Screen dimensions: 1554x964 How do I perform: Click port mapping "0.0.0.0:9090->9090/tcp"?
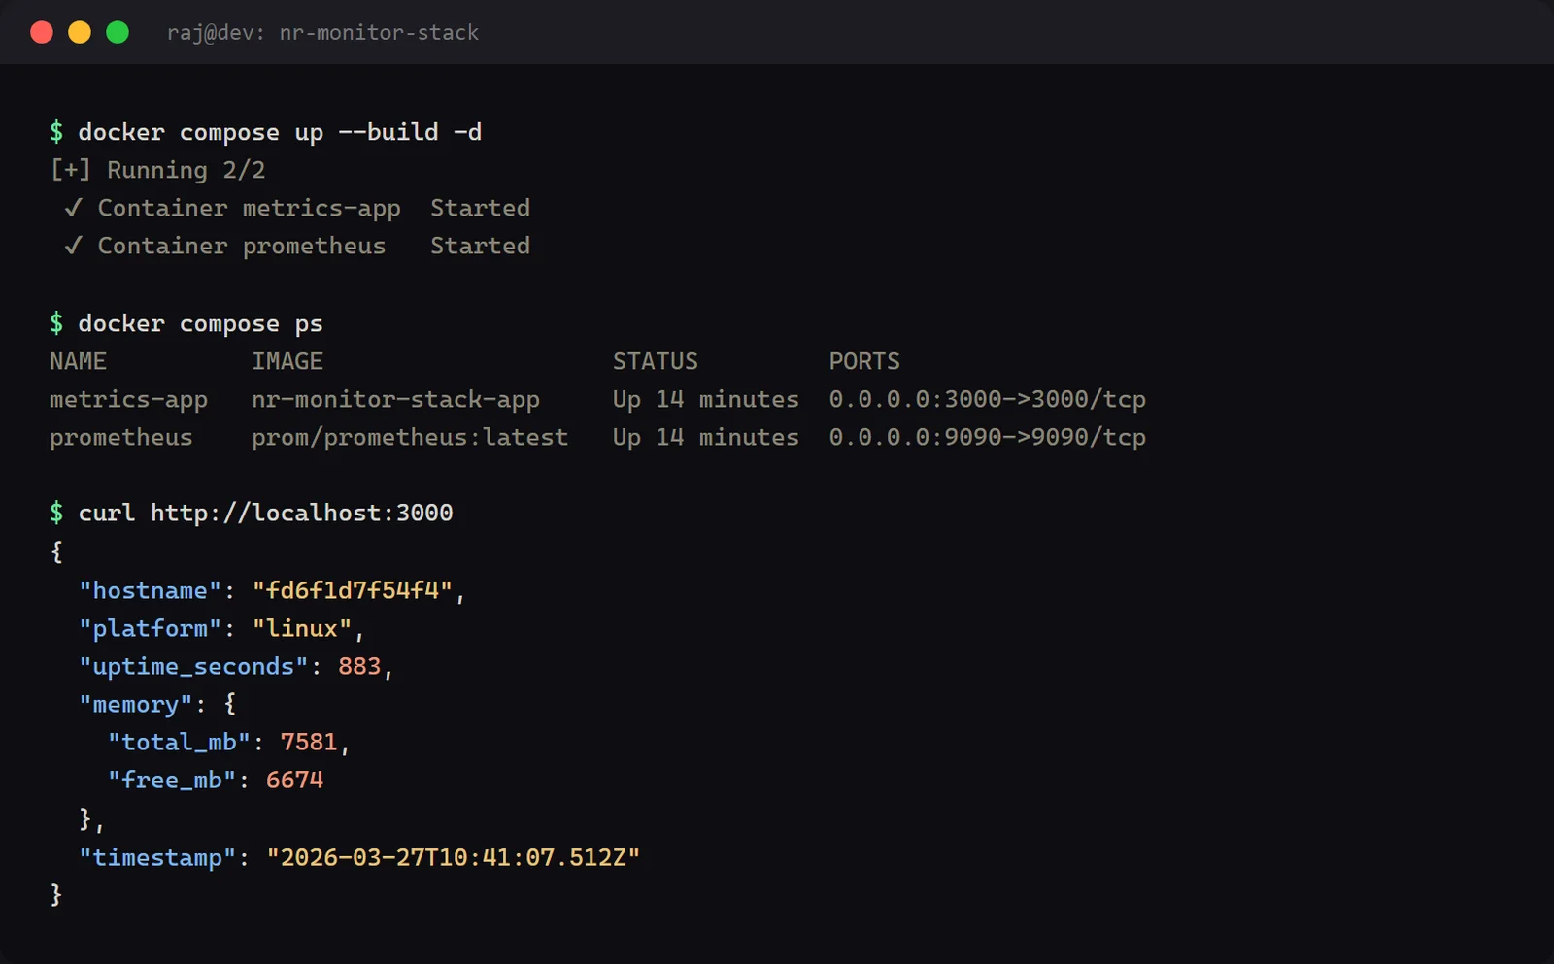pyautogui.click(x=987, y=437)
